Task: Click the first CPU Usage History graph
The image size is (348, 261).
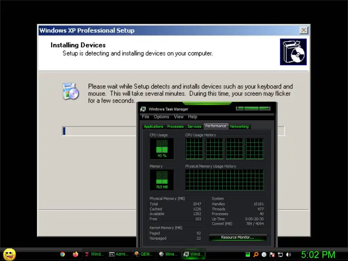Action: pyautogui.click(x=194, y=149)
